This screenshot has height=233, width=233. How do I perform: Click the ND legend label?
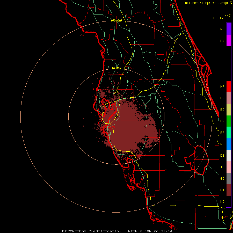click(222, 202)
